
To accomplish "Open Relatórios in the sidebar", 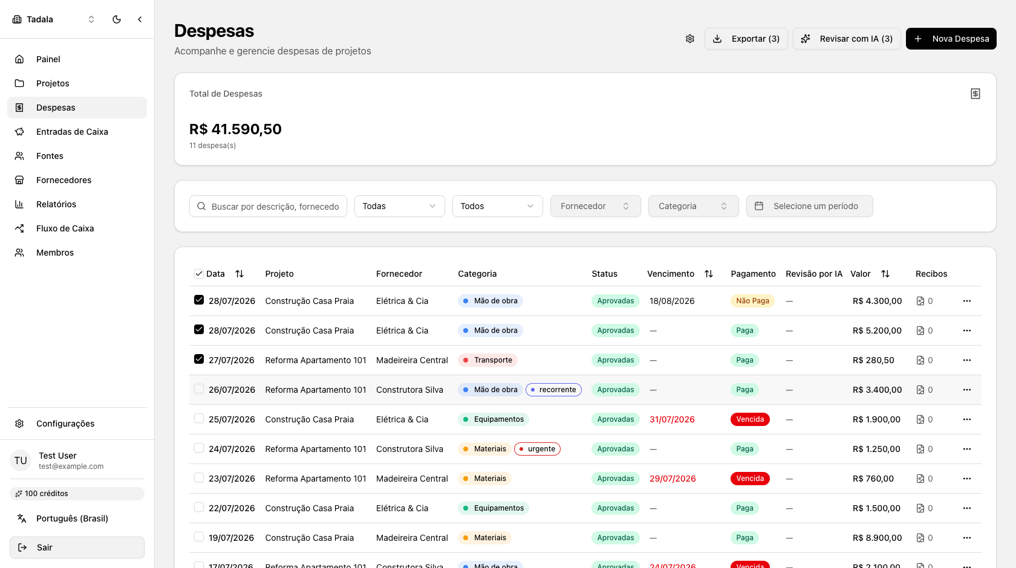I will click(x=77, y=204).
